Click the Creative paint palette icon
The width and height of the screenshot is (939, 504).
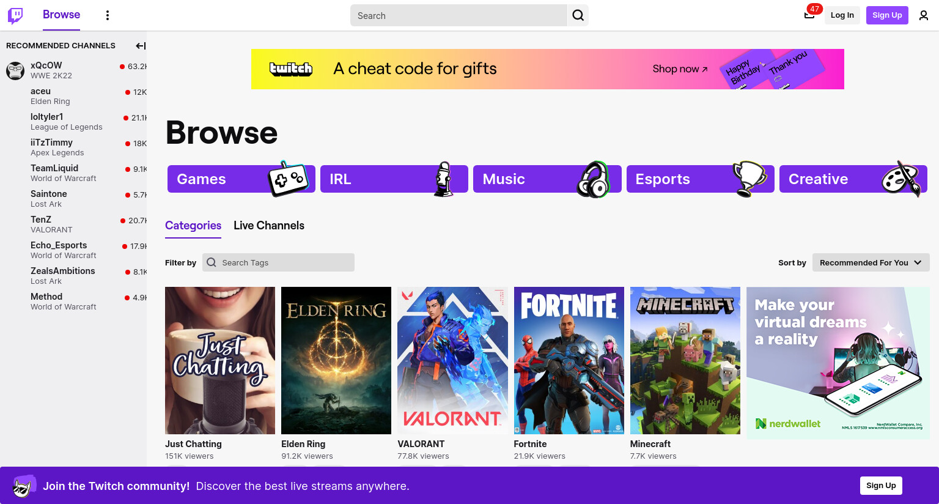901,179
